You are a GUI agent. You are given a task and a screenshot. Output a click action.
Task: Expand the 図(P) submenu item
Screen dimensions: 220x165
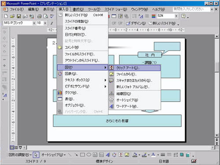(82, 67)
